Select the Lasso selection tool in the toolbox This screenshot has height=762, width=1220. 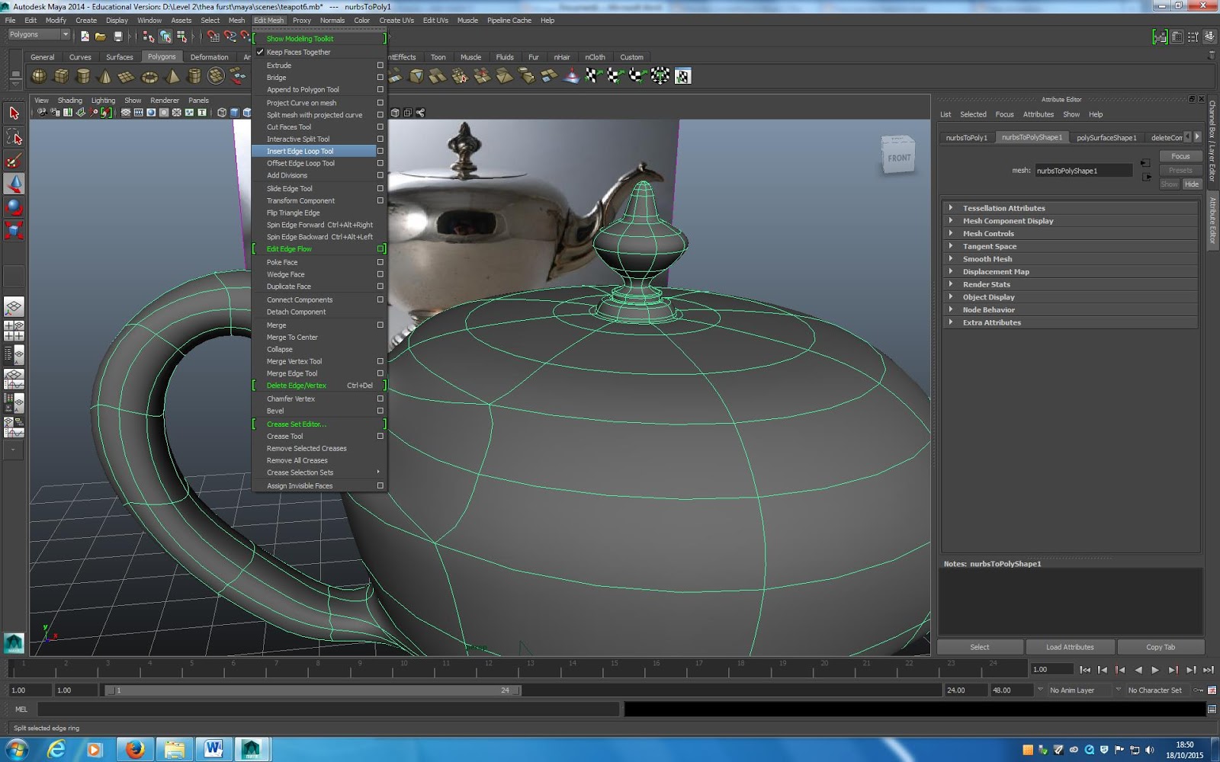(x=14, y=136)
